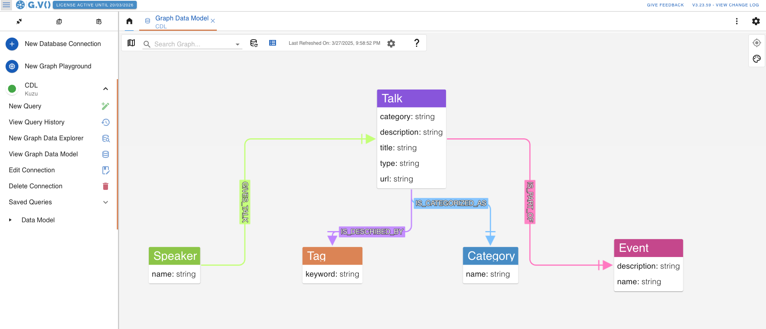Collapse the CDL connection section
The width and height of the screenshot is (766, 329).
(106, 89)
